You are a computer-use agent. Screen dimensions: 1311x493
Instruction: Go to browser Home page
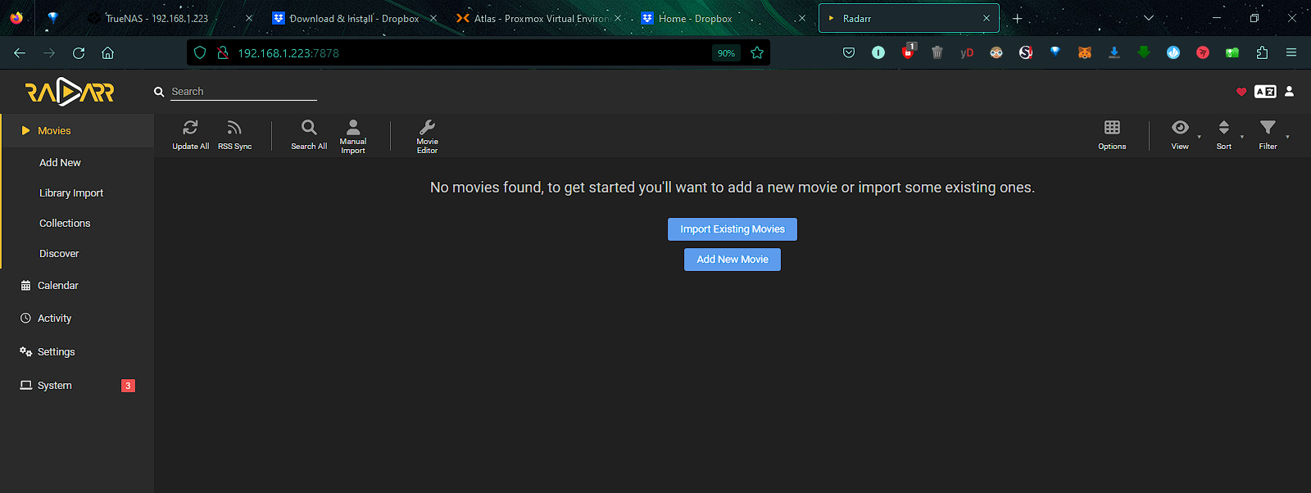107,52
